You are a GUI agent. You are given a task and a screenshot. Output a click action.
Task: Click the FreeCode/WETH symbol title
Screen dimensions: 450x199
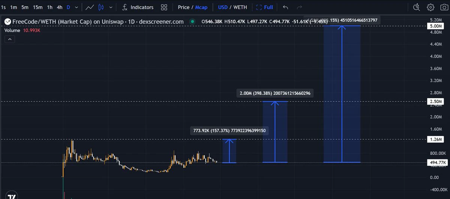[98, 22]
